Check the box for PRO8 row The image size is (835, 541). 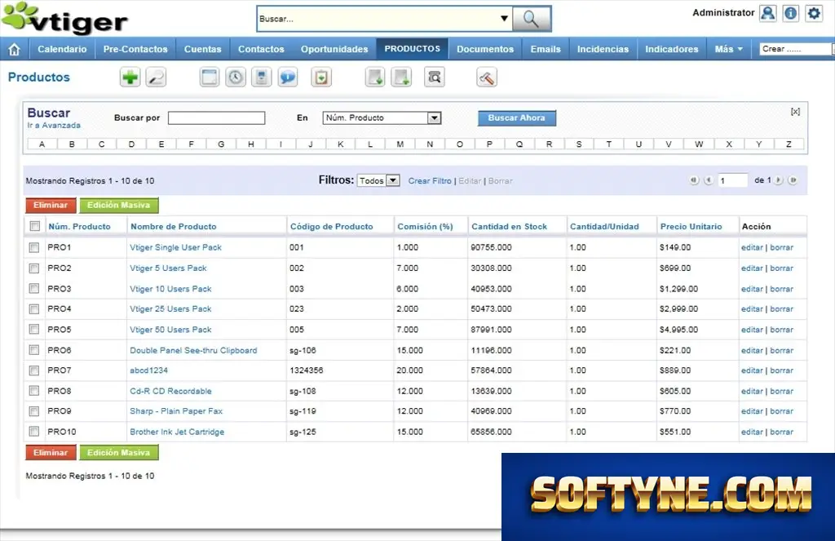tap(34, 391)
